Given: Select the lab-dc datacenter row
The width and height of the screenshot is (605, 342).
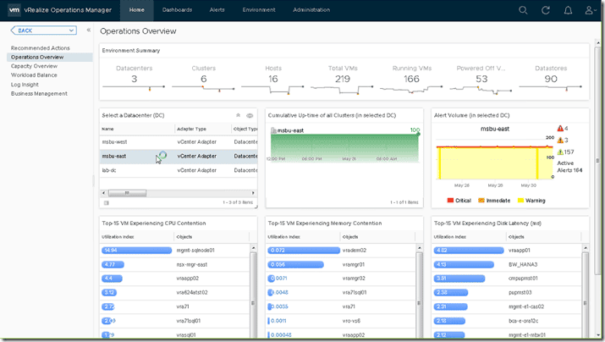Looking at the screenshot, I should click(x=179, y=170).
